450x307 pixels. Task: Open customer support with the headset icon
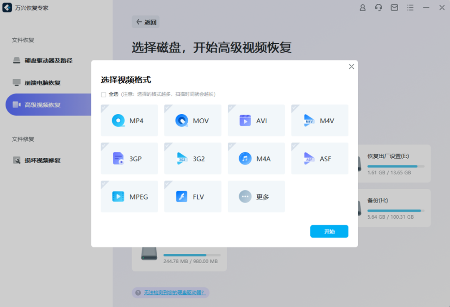click(x=378, y=7)
